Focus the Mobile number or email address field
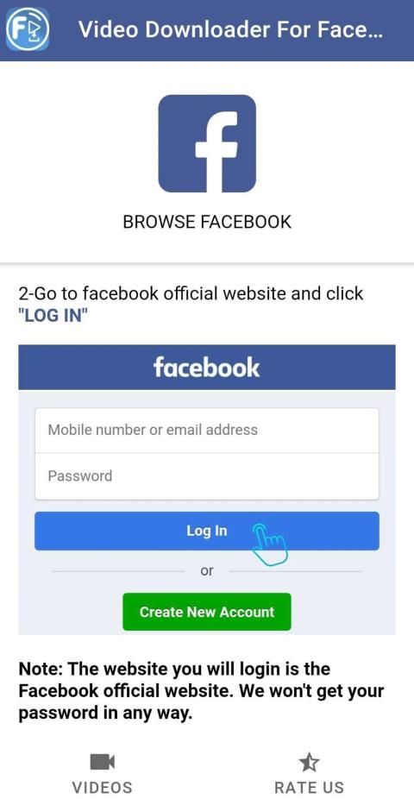414x799 pixels. 207,430
